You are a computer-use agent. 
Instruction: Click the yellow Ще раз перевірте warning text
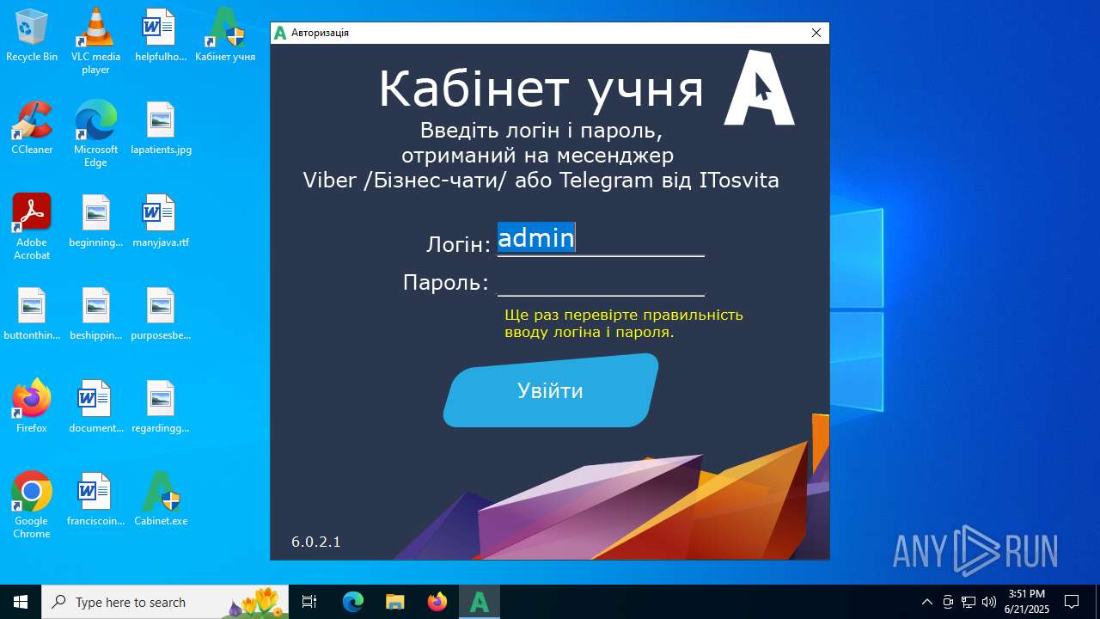pyautogui.click(x=624, y=323)
